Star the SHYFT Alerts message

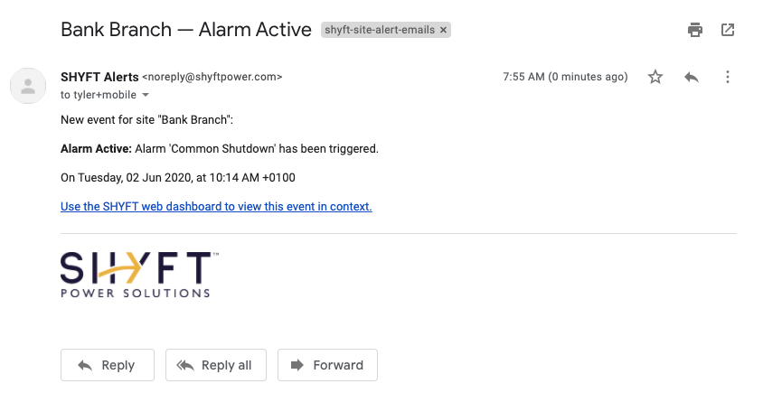[x=655, y=77]
